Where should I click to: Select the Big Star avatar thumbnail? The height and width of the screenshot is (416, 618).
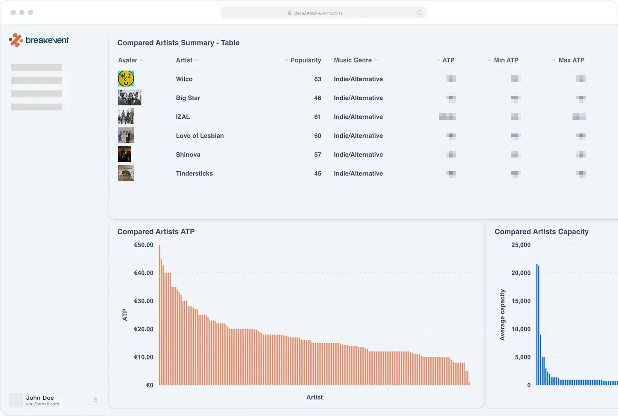tap(129, 98)
